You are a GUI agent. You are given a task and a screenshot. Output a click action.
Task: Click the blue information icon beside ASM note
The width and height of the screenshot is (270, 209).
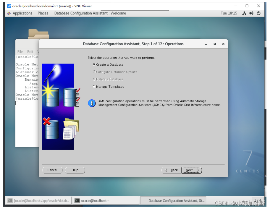[x=92, y=103]
